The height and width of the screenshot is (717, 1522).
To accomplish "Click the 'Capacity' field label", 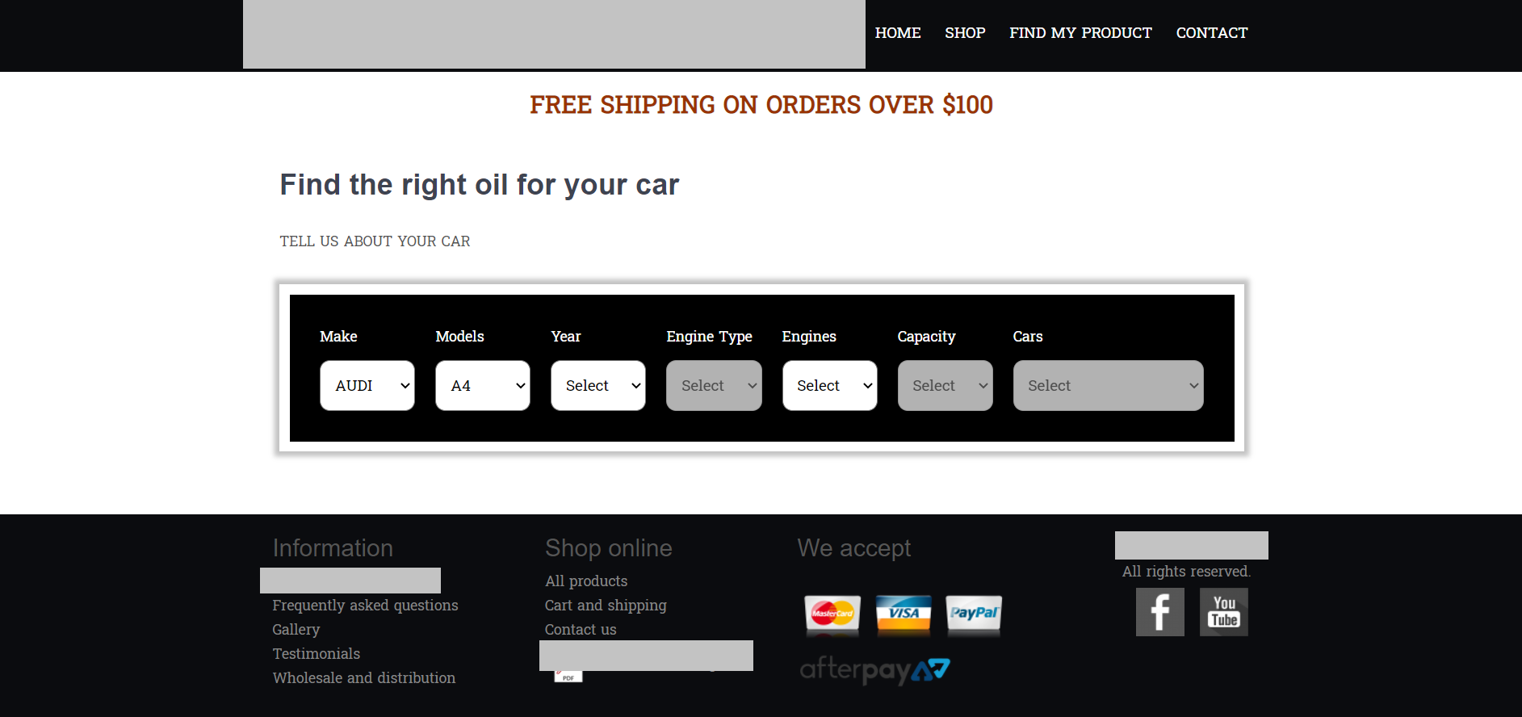I will tap(926, 337).
